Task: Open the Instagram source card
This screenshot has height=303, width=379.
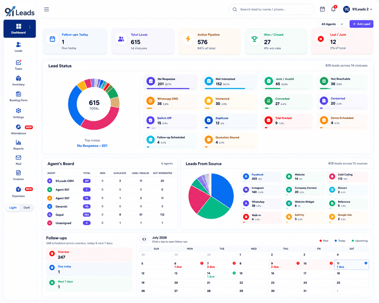Action: coord(261,190)
